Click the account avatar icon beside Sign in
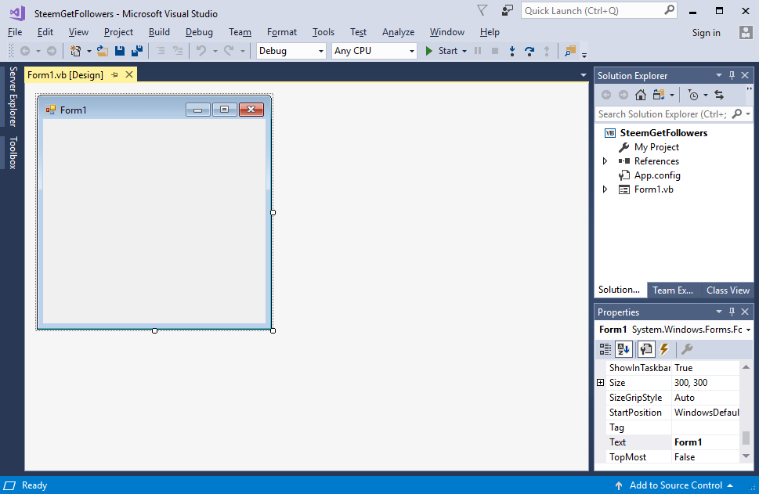This screenshot has width=759, height=494. point(746,32)
